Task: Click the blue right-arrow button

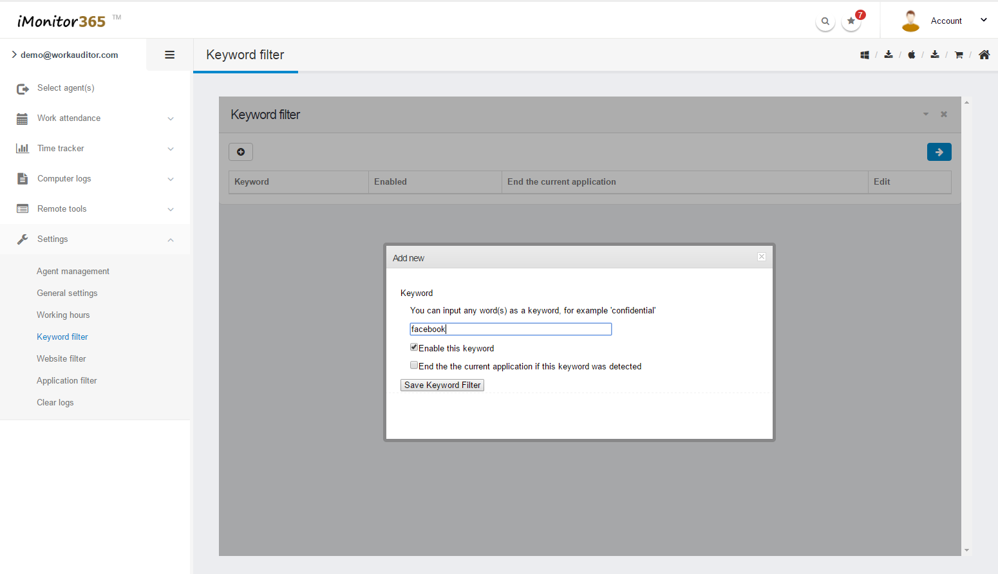Action: [x=939, y=152]
